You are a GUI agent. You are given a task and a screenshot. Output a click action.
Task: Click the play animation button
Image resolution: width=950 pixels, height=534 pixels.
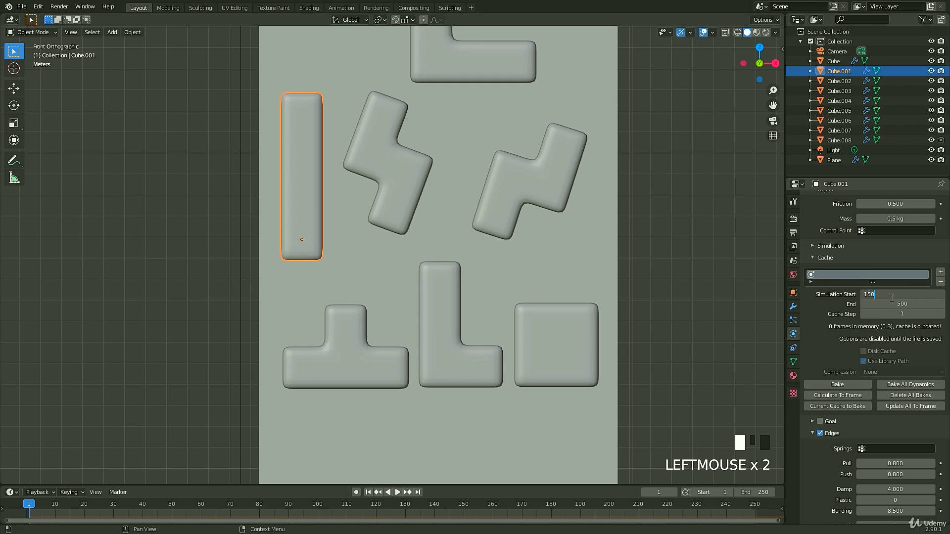point(397,492)
